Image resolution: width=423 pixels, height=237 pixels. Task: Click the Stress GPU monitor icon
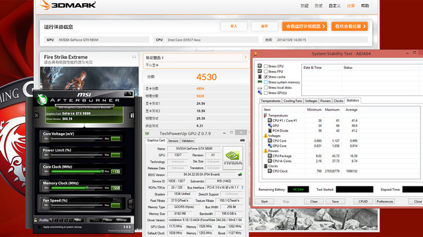coord(260,93)
